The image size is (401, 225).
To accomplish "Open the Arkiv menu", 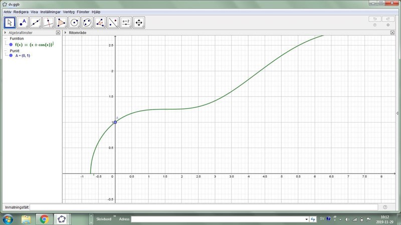I will [8, 11].
